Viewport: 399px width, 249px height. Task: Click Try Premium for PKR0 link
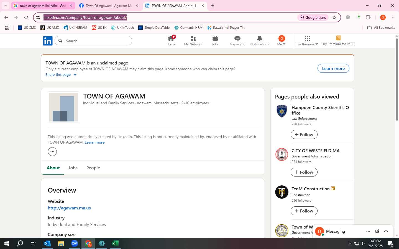pos(338,41)
